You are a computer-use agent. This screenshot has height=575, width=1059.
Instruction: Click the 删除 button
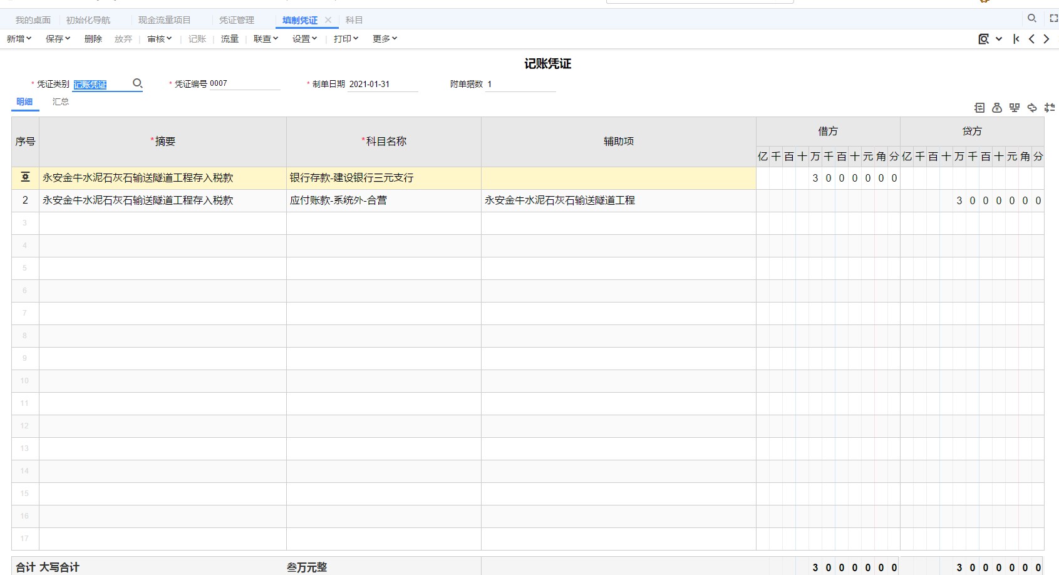93,39
